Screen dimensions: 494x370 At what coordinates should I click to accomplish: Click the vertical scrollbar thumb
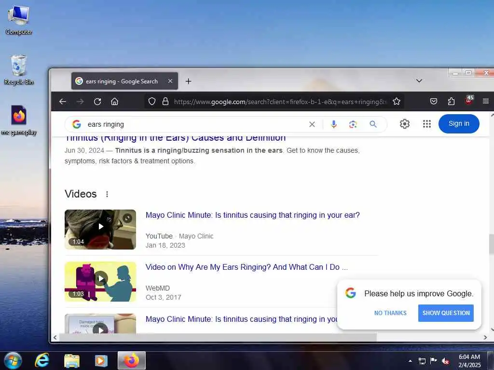click(492, 244)
